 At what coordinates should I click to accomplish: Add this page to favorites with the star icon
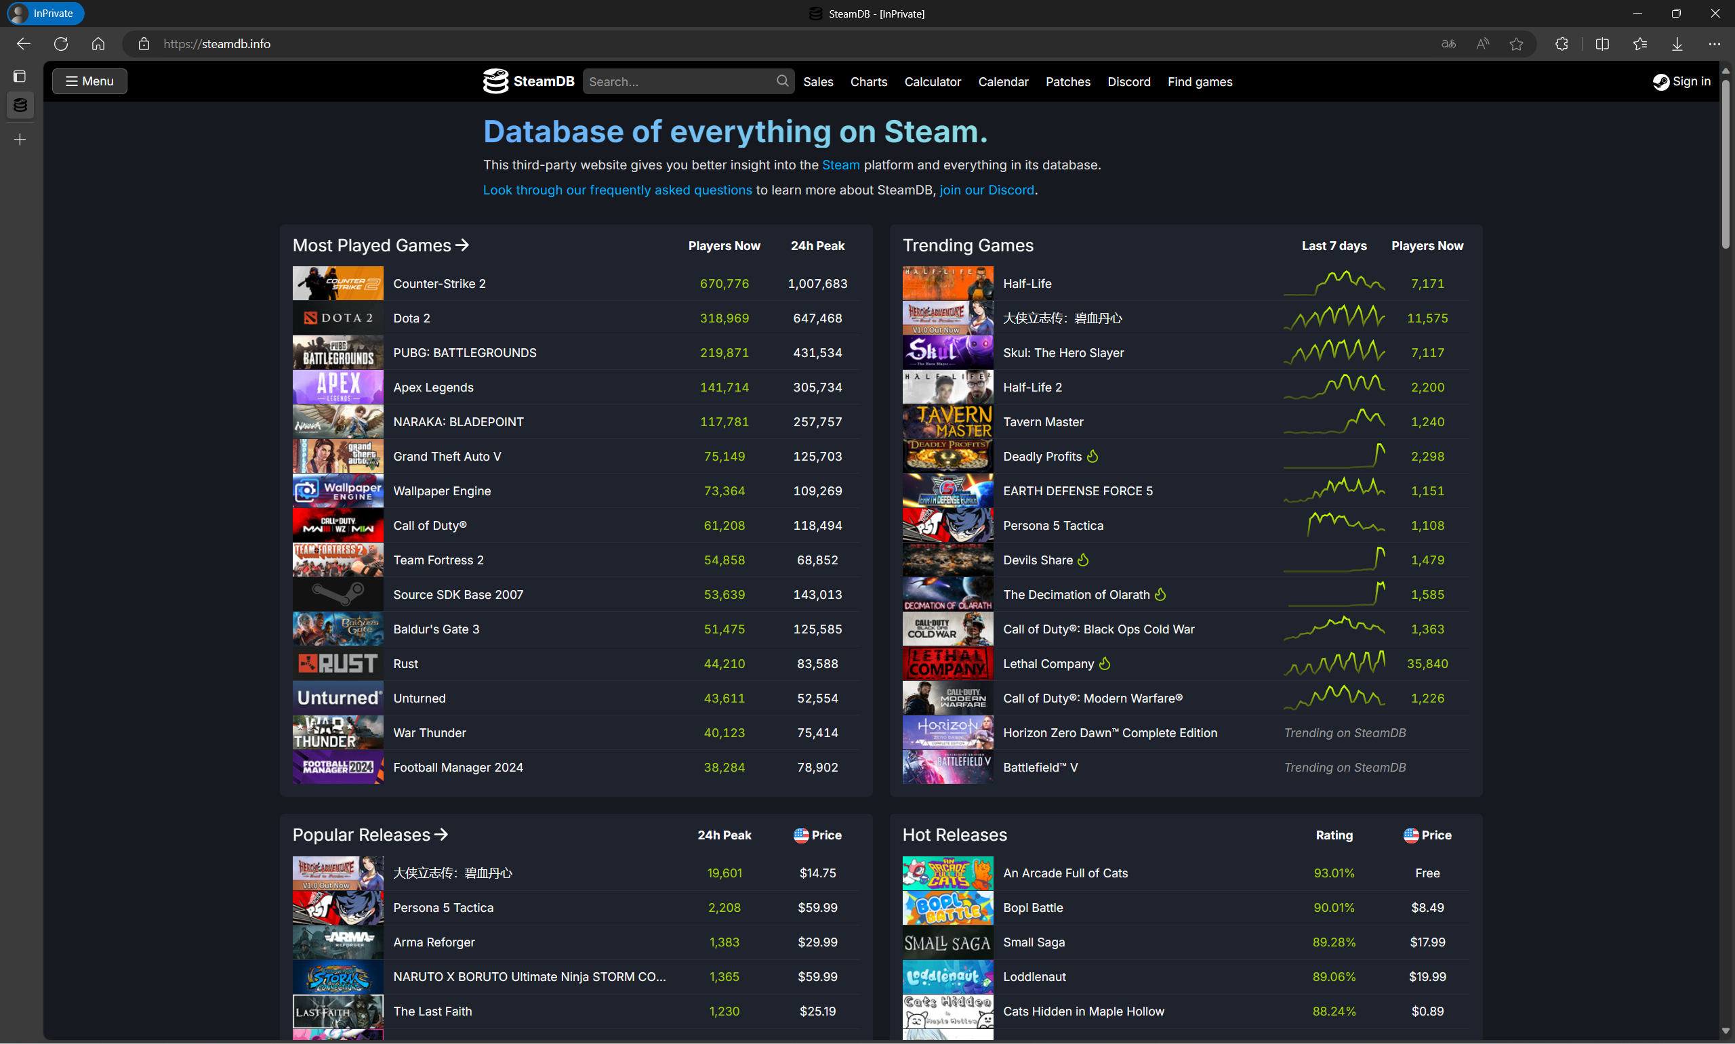coord(1516,43)
